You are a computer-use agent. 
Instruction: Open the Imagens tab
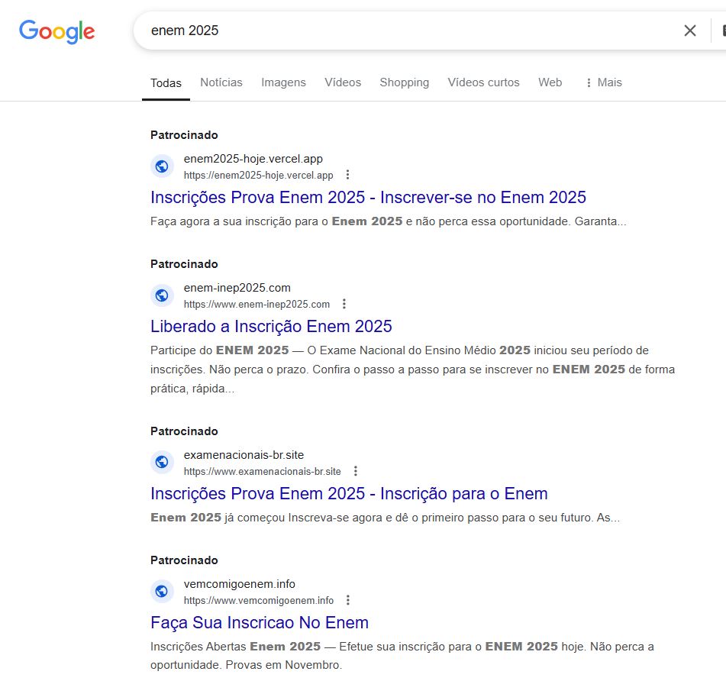pos(283,82)
